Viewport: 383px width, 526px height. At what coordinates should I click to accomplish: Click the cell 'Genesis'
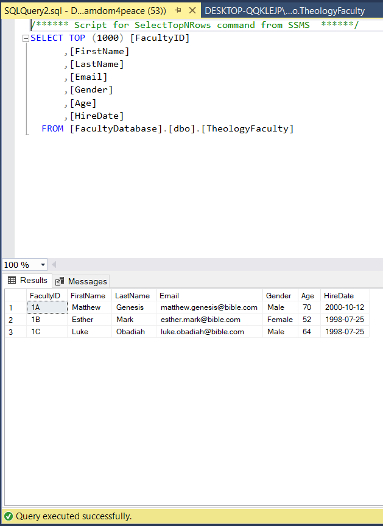click(134, 307)
